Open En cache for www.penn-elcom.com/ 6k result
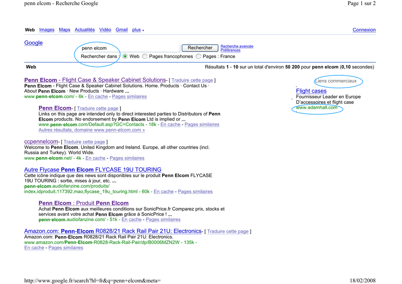This screenshot has width=402, height=284. (x=98, y=96)
